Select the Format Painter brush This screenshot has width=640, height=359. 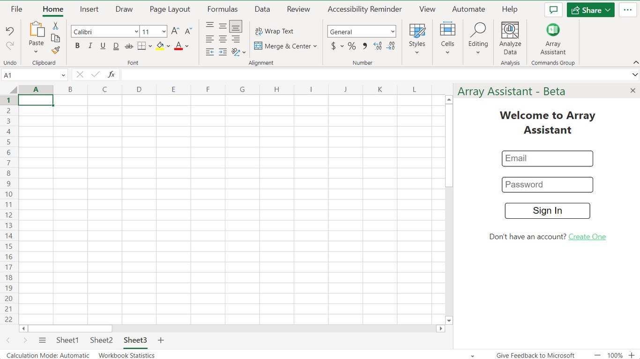point(55,50)
